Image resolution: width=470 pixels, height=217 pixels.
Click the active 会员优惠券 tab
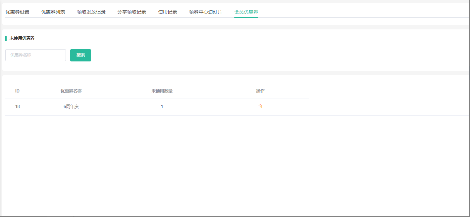pos(246,12)
